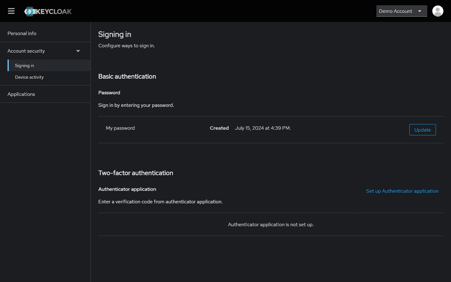
Task: Click the Basic authentication section title
Action: coord(127,76)
